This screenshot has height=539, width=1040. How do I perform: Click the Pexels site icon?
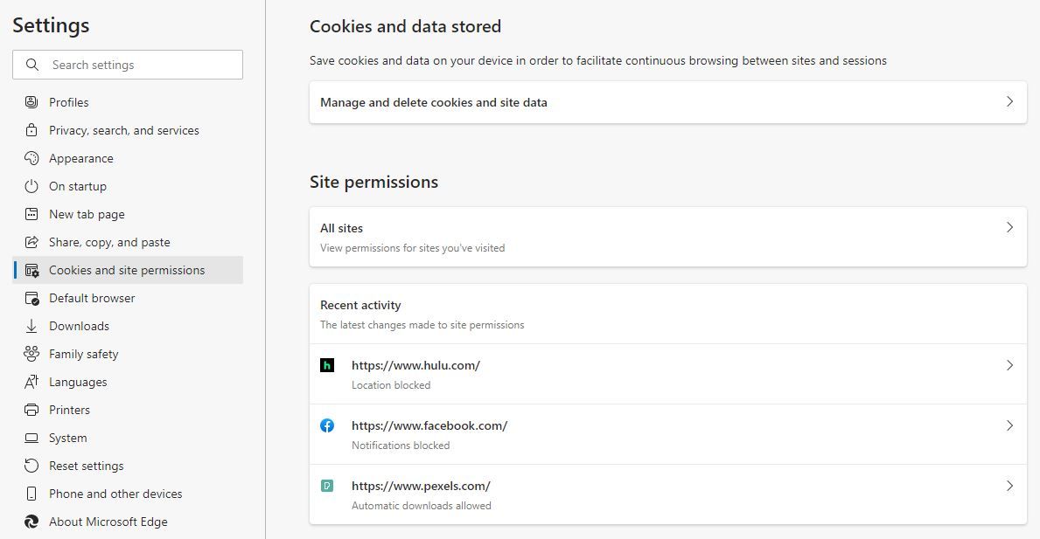[x=327, y=485]
